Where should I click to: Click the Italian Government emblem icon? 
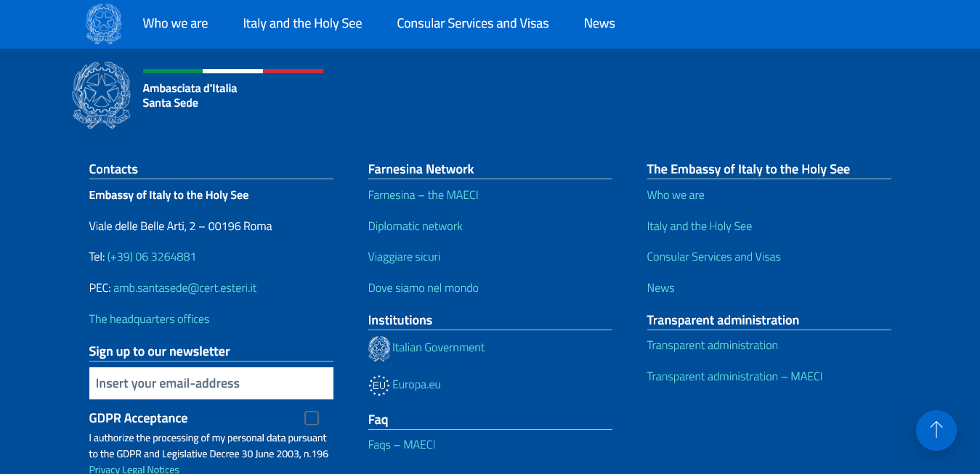(x=379, y=348)
